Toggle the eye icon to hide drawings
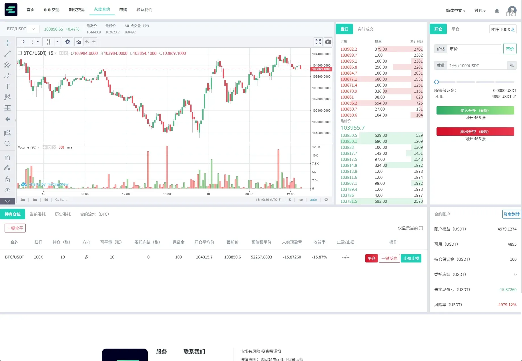Screen dimensions: 522x361 pyautogui.click(x=7, y=190)
